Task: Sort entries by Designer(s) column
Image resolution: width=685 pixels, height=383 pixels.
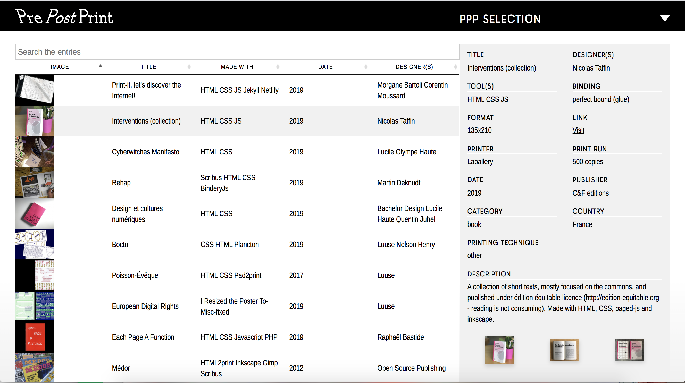Action: (x=414, y=67)
